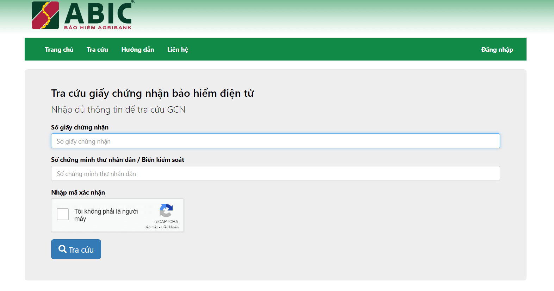Click the subtitle Nhập đủ thông tin để tra cứu GCN

tap(118, 110)
